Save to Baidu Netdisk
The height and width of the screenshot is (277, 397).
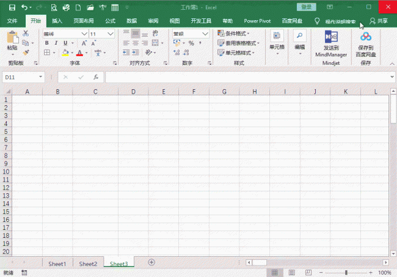click(x=366, y=43)
